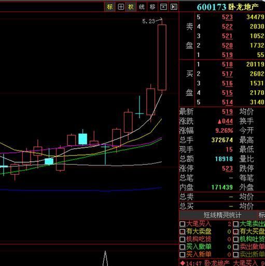Click sell volume 34479
Viewport: 265px width, 266px height.
(x=256, y=17)
